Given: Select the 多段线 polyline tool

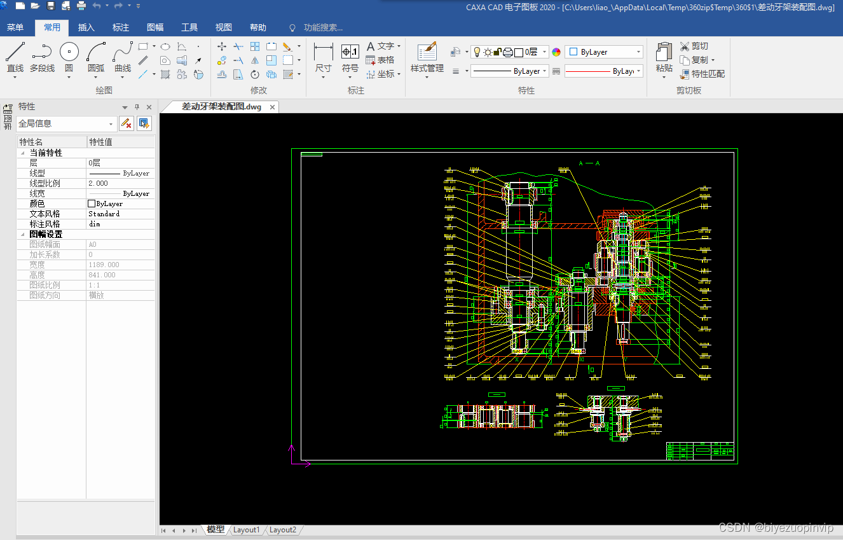Looking at the screenshot, I should click(42, 57).
